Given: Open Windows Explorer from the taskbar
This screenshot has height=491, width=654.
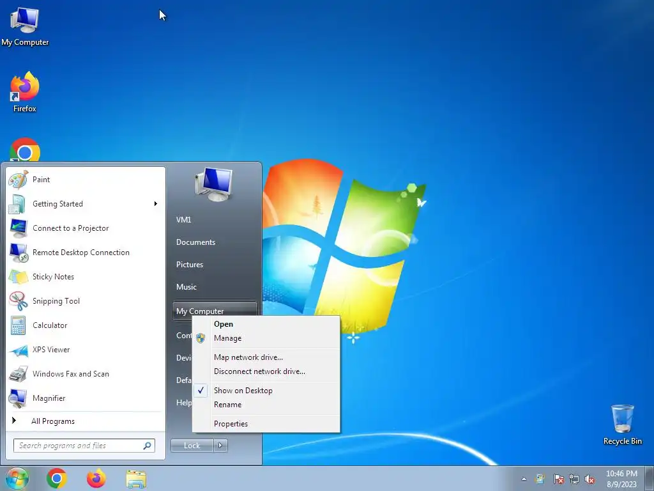Looking at the screenshot, I should tap(136, 479).
